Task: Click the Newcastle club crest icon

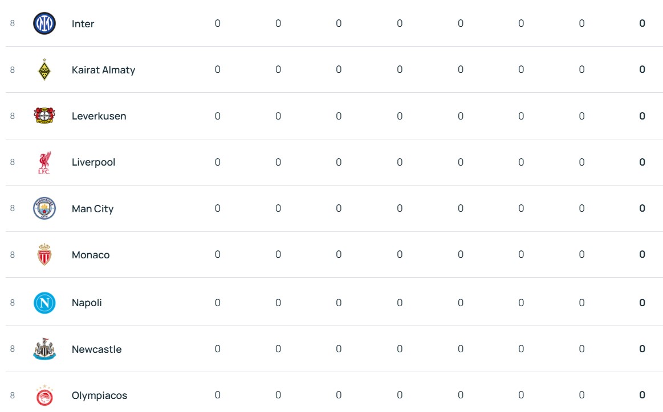Action: pyautogui.click(x=44, y=349)
